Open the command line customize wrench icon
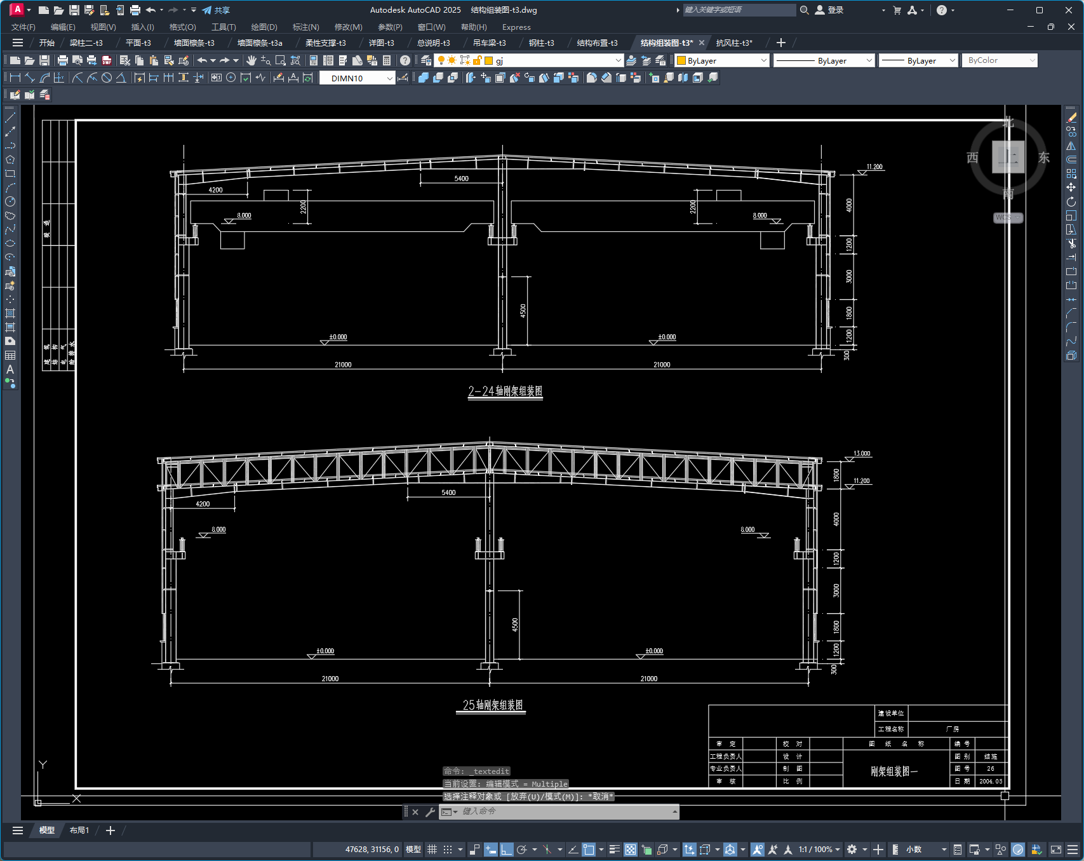The height and width of the screenshot is (861, 1084). [x=430, y=812]
